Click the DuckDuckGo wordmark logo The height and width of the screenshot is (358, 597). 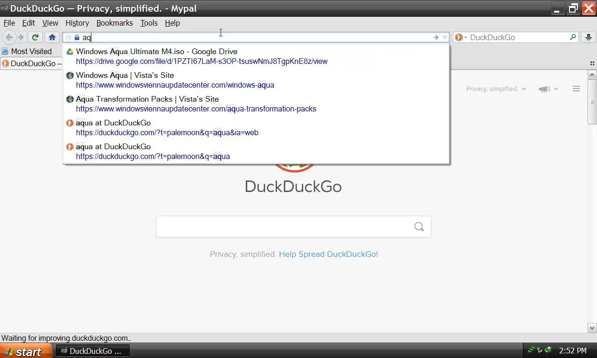click(293, 186)
